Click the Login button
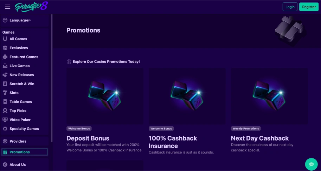The image size is (321, 171). point(290,7)
